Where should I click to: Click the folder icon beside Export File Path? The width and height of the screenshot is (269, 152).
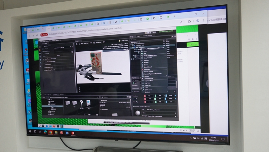[72, 52]
